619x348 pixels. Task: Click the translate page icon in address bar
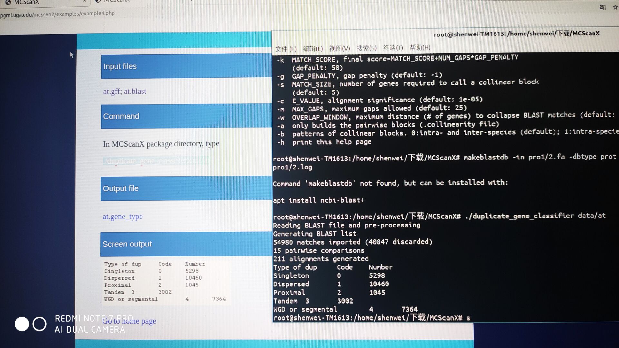(602, 7)
